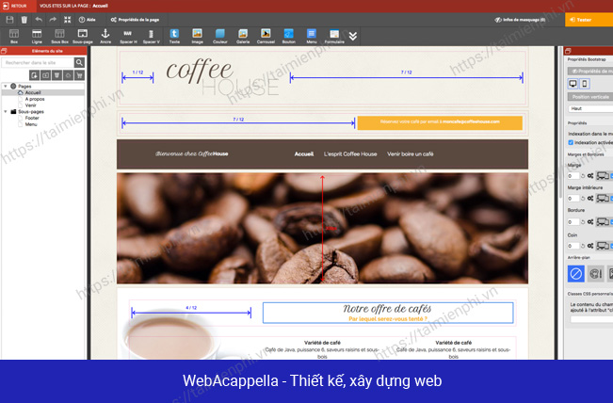Image resolution: width=613 pixels, height=403 pixels.
Task: Select the Footer sous-page in tree
Action: click(x=32, y=118)
